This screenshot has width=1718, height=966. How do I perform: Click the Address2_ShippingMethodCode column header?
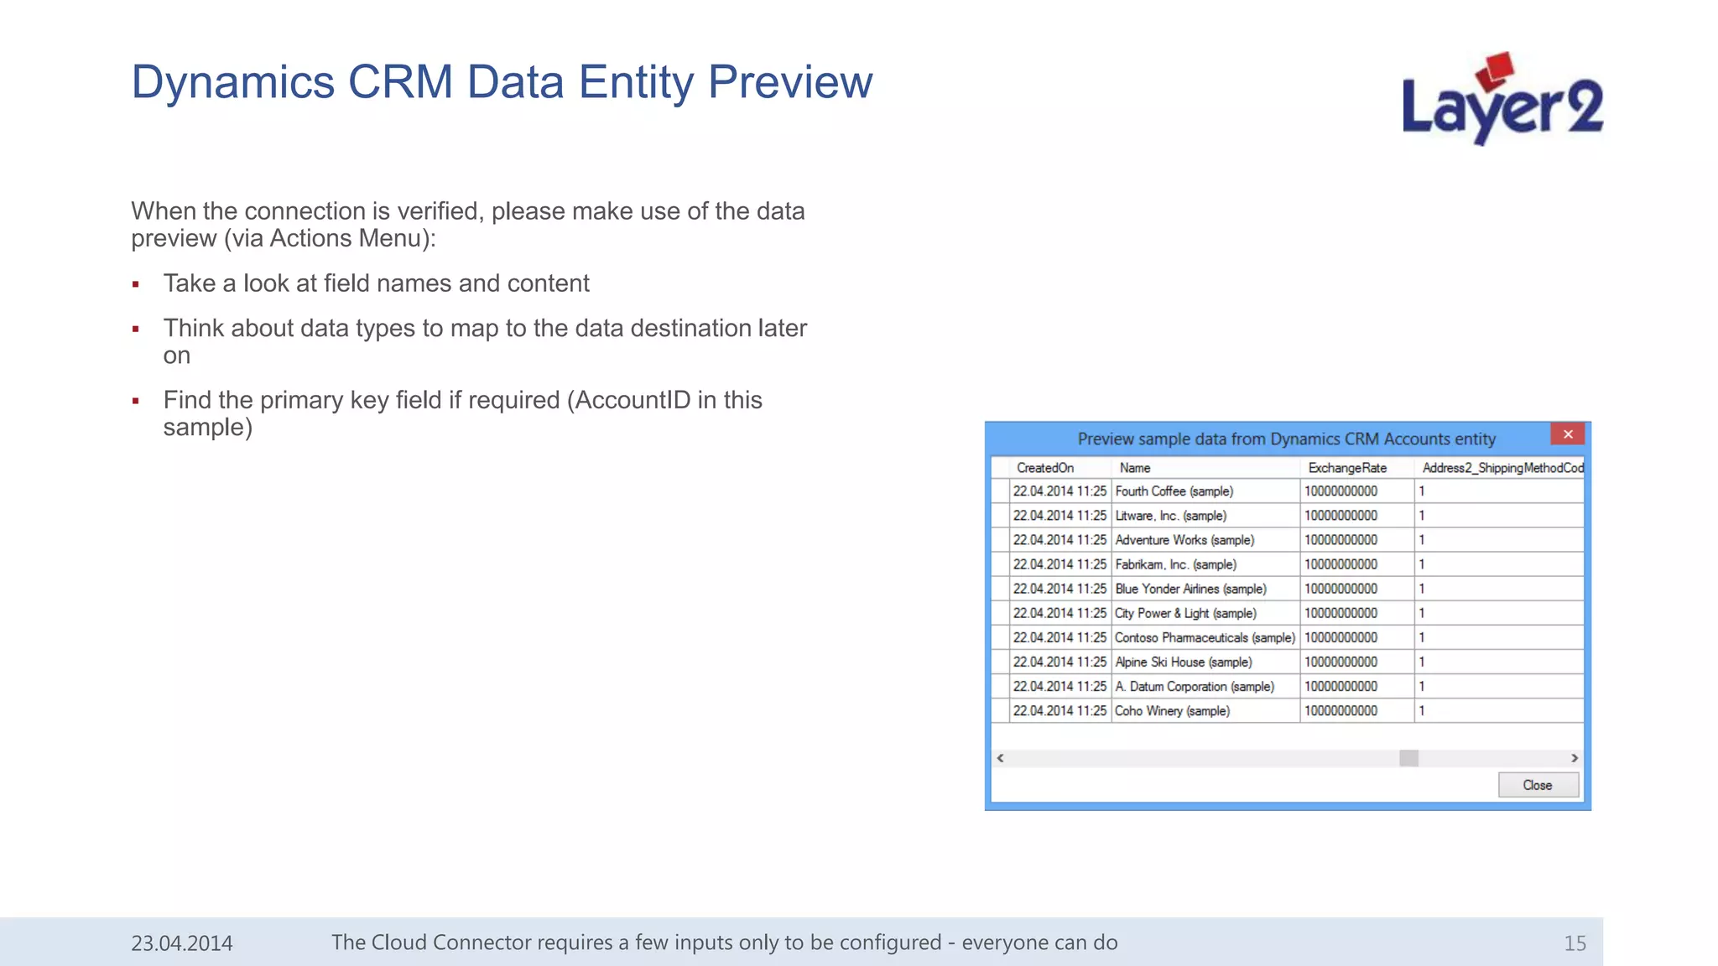point(1499,468)
